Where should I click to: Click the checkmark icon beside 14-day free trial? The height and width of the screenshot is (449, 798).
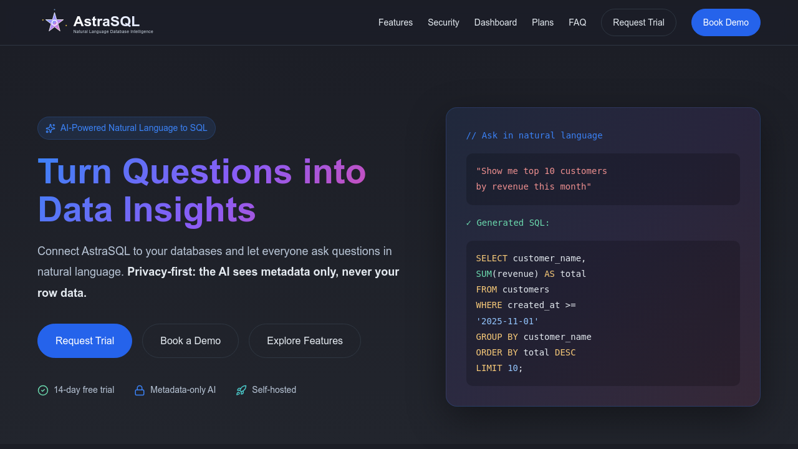(x=42, y=390)
